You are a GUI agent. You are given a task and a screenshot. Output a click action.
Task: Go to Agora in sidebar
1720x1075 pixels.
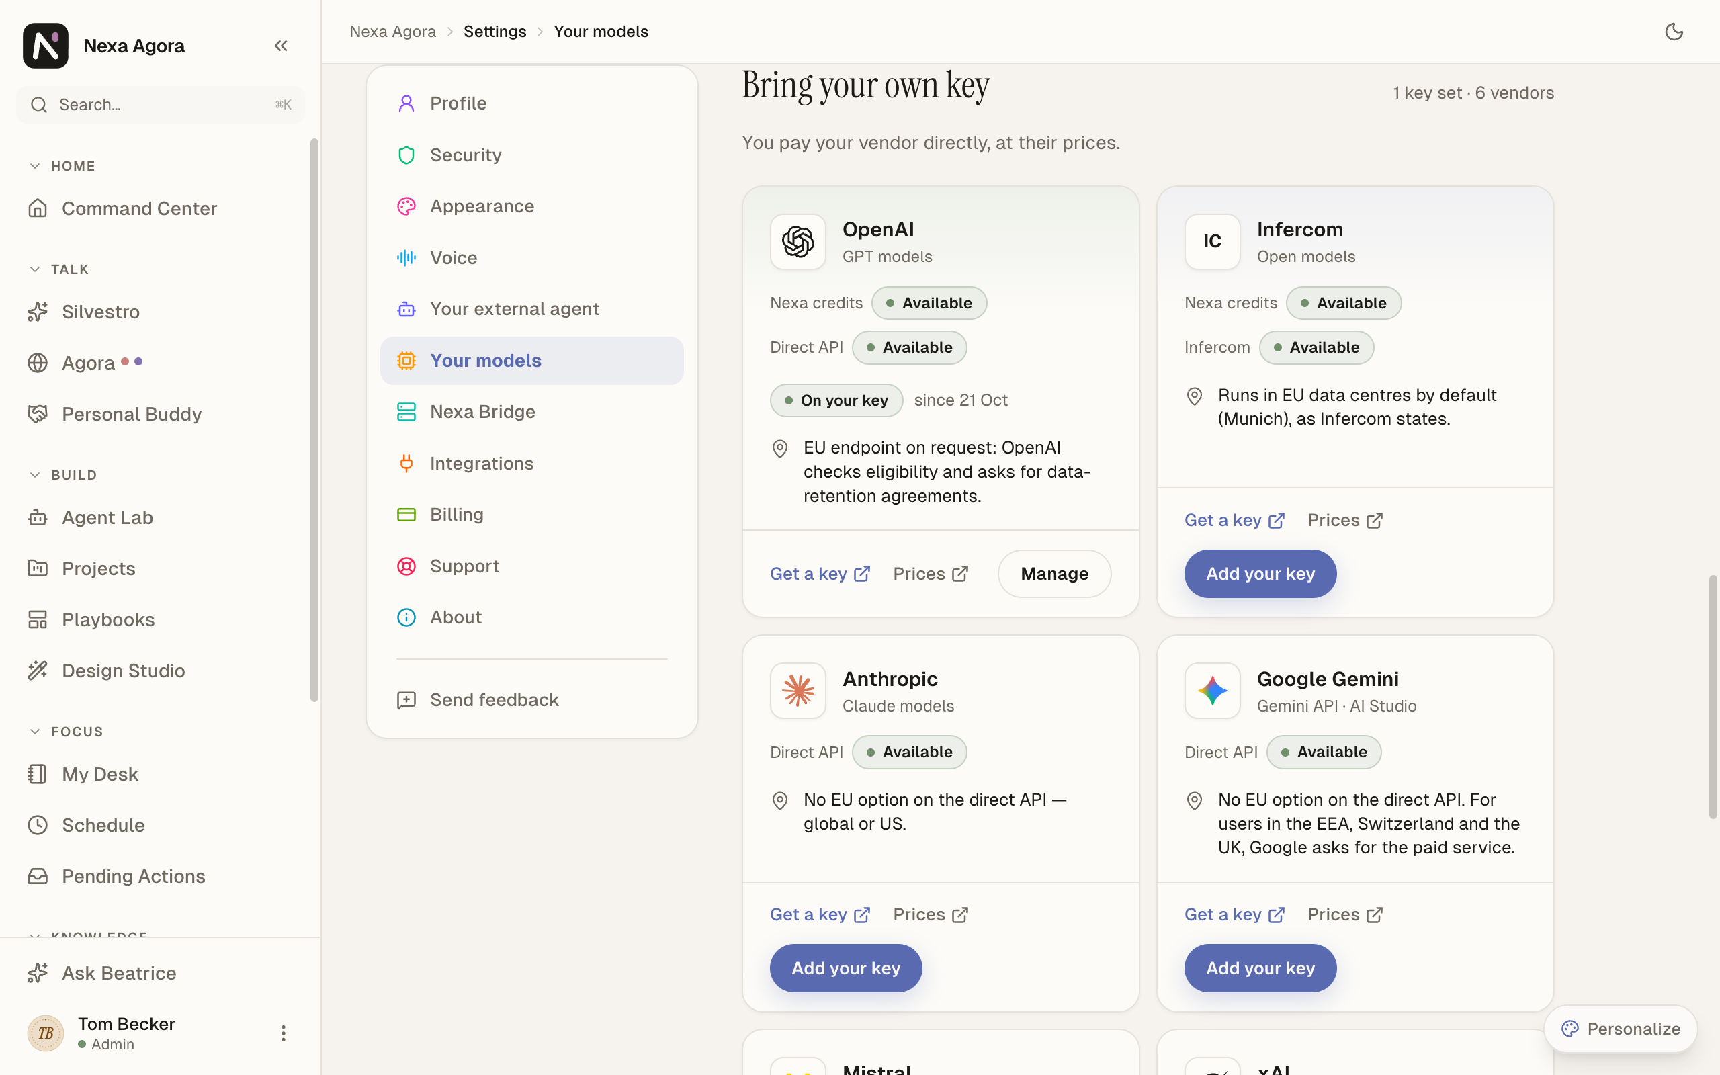pos(160,363)
